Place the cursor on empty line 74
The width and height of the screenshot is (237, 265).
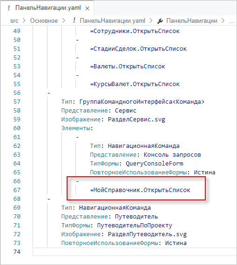point(135,252)
